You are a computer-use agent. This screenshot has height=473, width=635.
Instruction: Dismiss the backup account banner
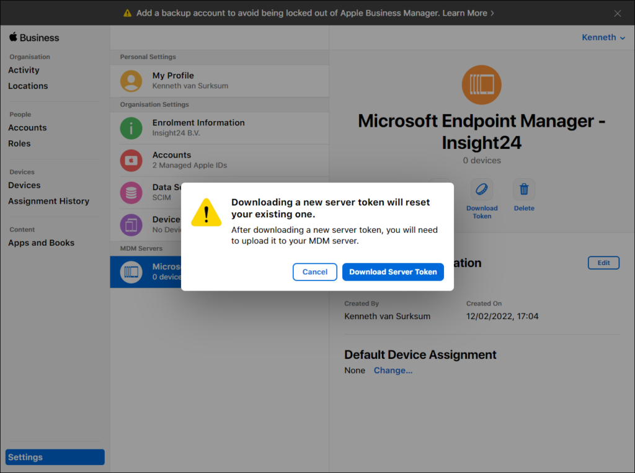[x=617, y=13]
